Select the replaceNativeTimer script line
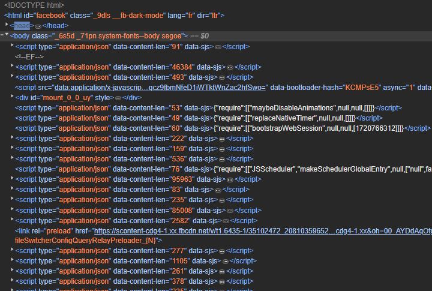Screen dimensions: 432x291 [x=199, y=118]
